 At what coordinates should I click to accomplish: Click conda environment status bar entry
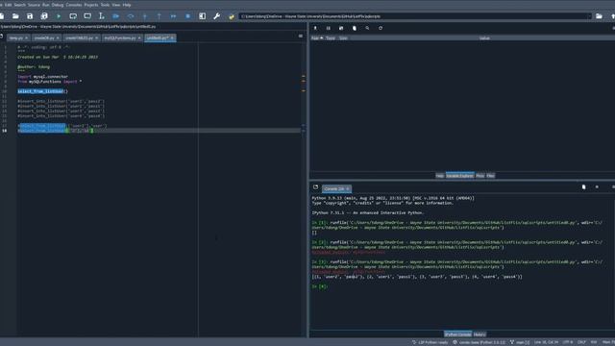(x=480, y=342)
